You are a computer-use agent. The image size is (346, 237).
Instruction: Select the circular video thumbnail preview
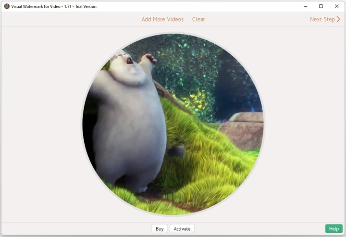[x=173, y=124]
